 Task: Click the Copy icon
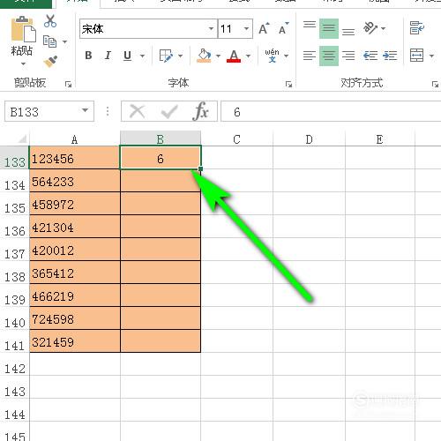[x=49, y=41]
